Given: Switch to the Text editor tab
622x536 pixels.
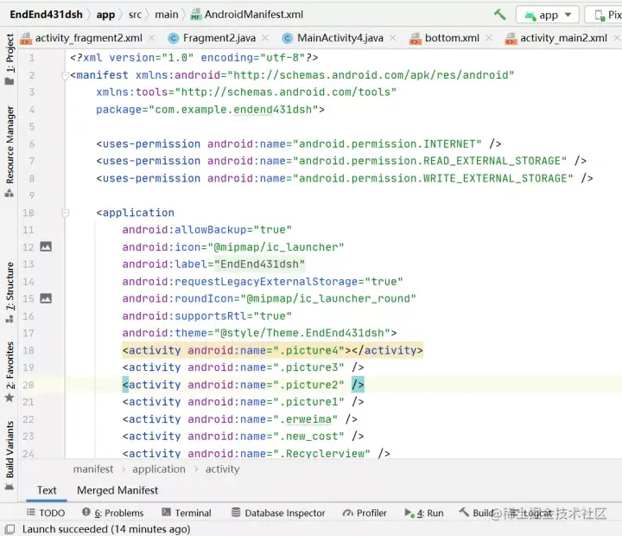Looking at the screenshot, I should point(47,490).
